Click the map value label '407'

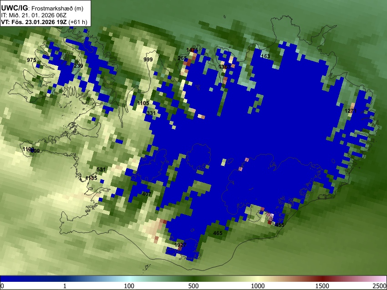click(147, 194)
